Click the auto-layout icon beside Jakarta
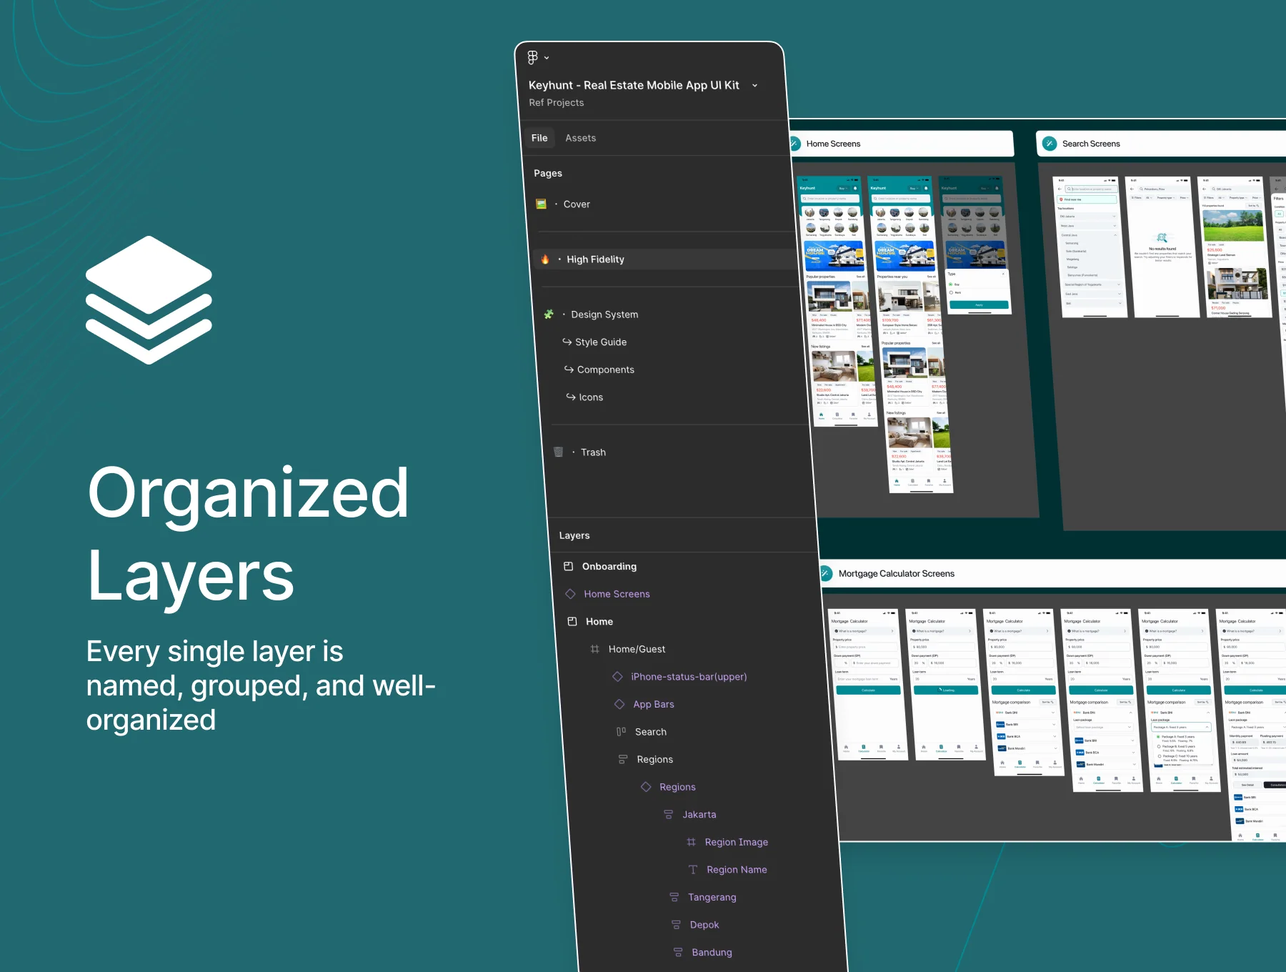Image resolution: width=1286 pixels, height=972 pixels. tap(669, 814)
